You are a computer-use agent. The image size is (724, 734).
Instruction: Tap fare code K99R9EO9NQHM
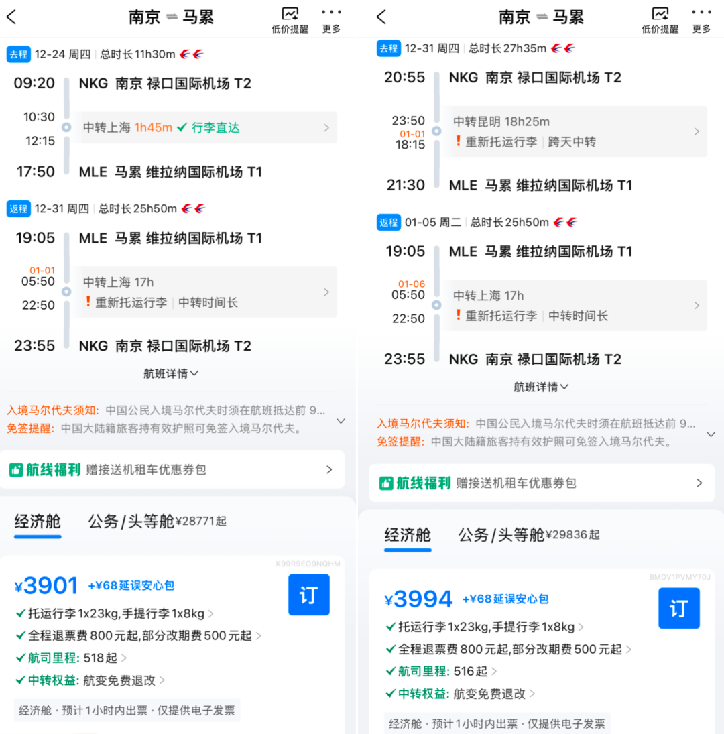pos(308,564)
